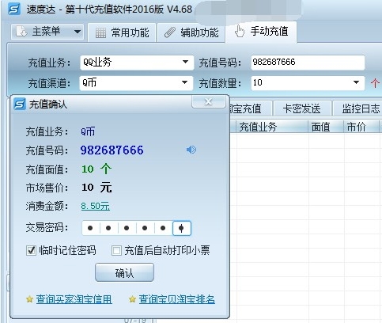Click the paperclip icon on 辅助功能 tab

click(169, 32)
